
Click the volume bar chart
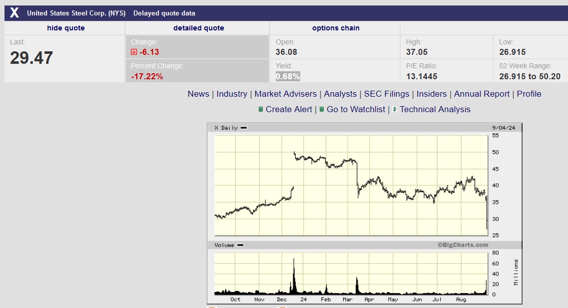click(351, 274)
